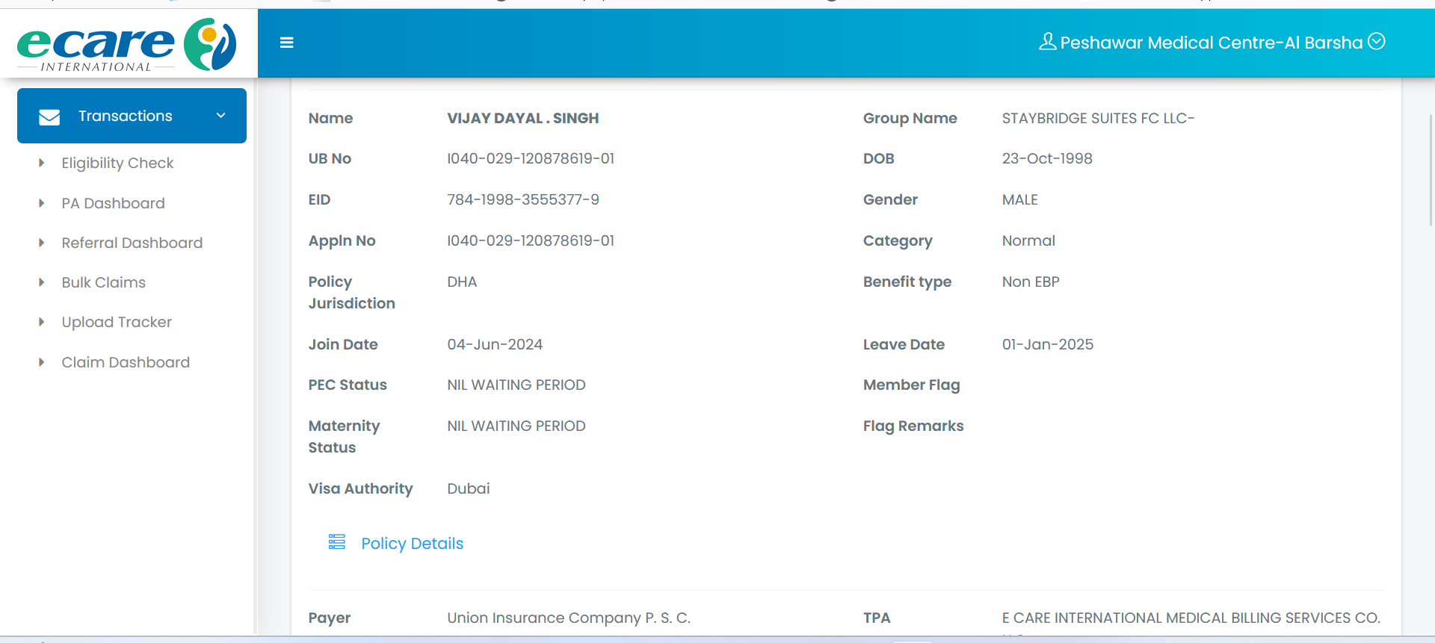This screenshot has width=1435, height=643.
Task: Click the Visa Authority value Dubai
Action: pyautogui.click(x=469, y=488)
